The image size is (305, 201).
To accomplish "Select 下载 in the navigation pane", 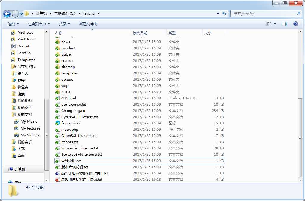I will tap(21, 149).
